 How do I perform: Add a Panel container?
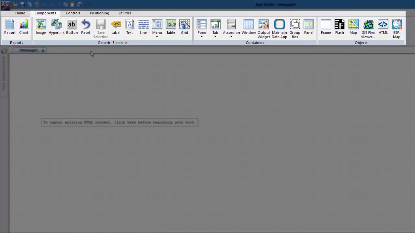point(309,27)
